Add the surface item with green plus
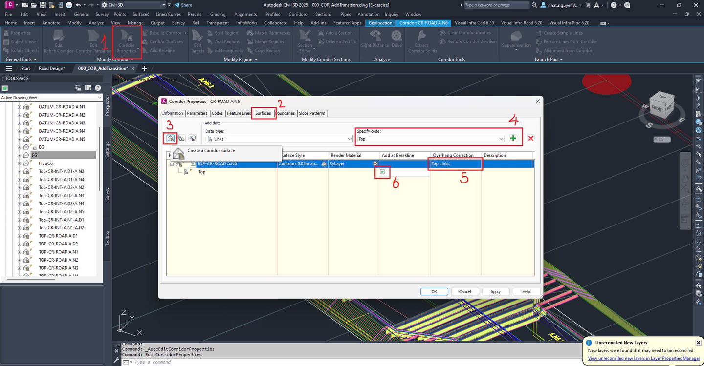This screenshot has height=366, width=704. coord(513,139)
